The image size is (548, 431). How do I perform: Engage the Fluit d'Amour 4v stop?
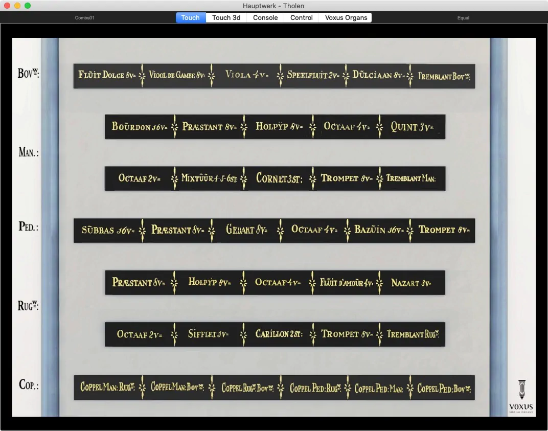[x=346, y=282]
